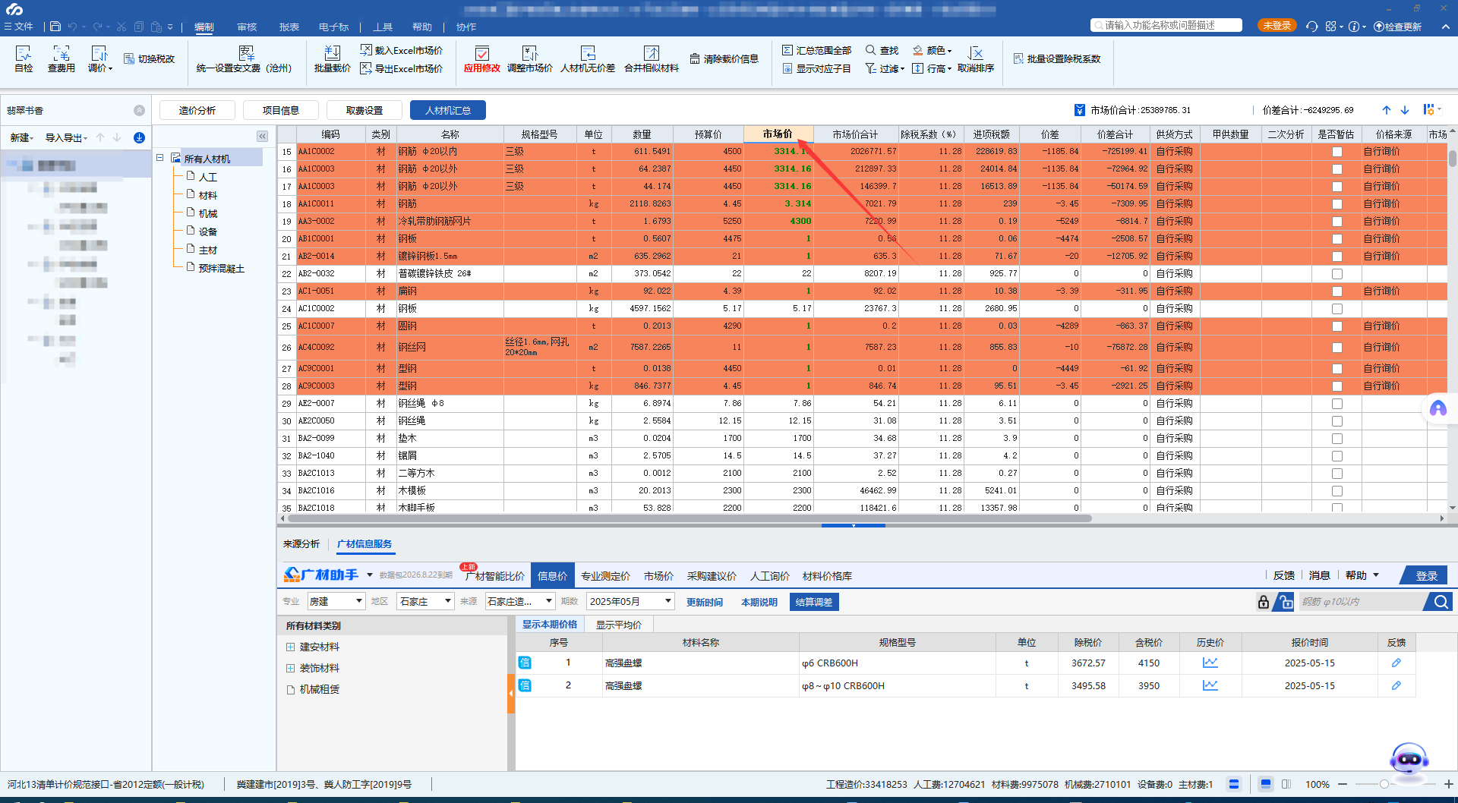1458x803 pixels.
Task: Open the 查找 search tool
Action: coord(882,50)
